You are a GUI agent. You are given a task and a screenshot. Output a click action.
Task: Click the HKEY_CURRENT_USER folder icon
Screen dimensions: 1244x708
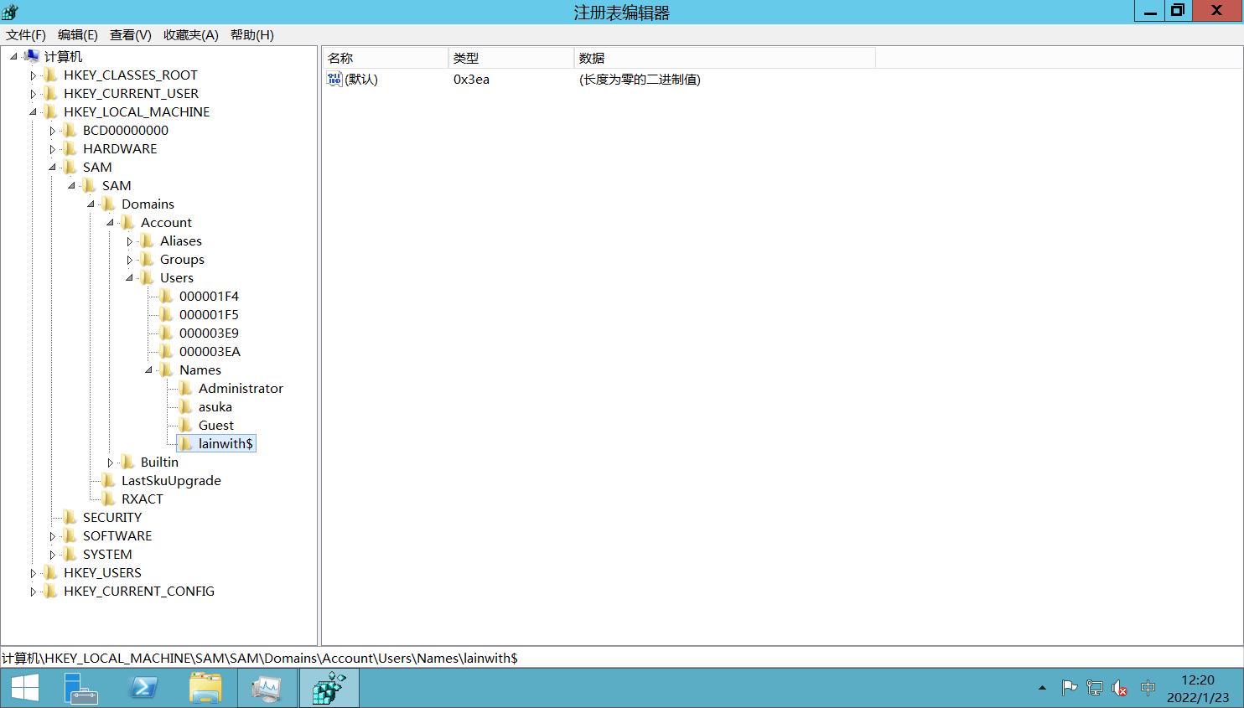51,93
